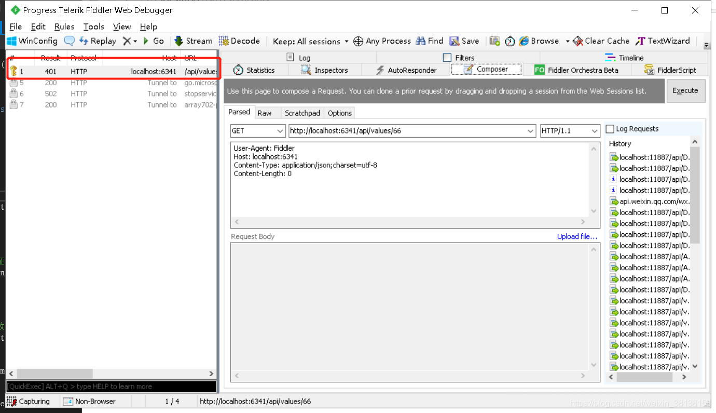This screenshot has height=413, width=716.
Task: Open the Help menu
Action: [148, 26]
